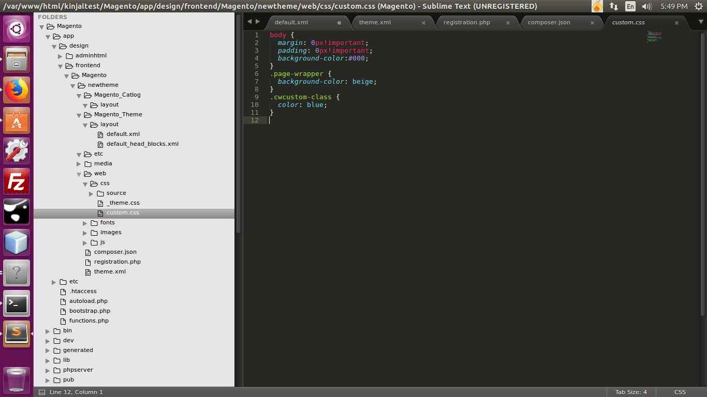Collapse the newtheme folder
This screenshot has width=707, height=397.
pyautogui.click(x=73, y=85)
